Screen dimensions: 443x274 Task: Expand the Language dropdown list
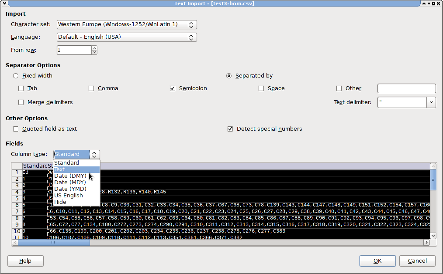127,37
